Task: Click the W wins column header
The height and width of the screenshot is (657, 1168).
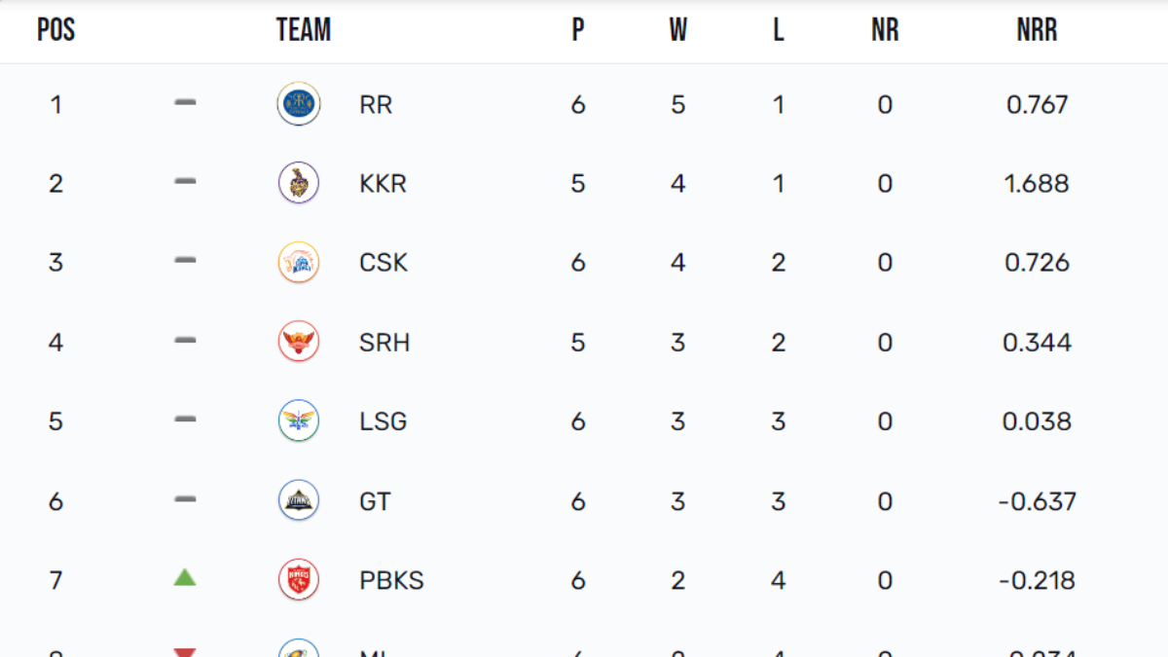Action: (677, 31)
